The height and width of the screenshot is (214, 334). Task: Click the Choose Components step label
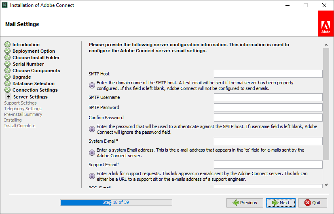(36, 71)
